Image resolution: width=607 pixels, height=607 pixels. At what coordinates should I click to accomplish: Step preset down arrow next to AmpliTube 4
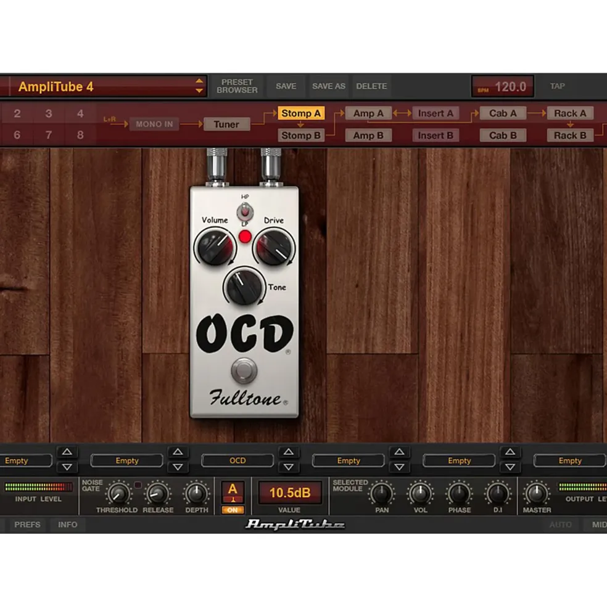pos(199,91)
